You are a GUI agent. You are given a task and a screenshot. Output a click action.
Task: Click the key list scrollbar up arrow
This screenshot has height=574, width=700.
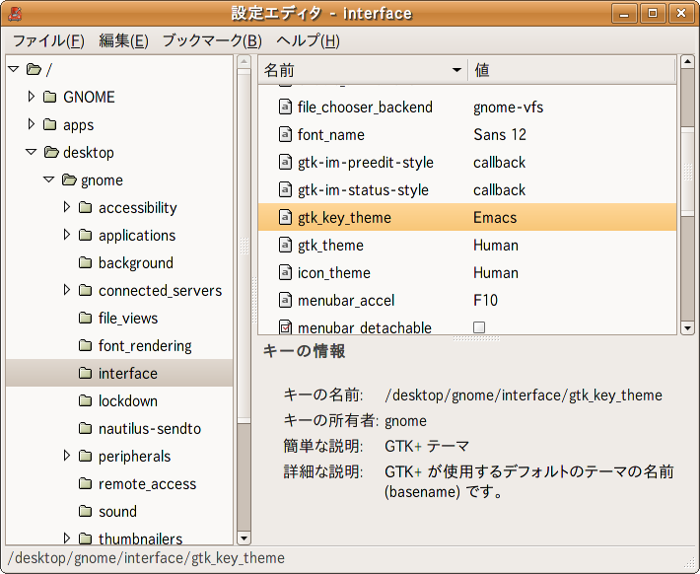click(687, 62)
